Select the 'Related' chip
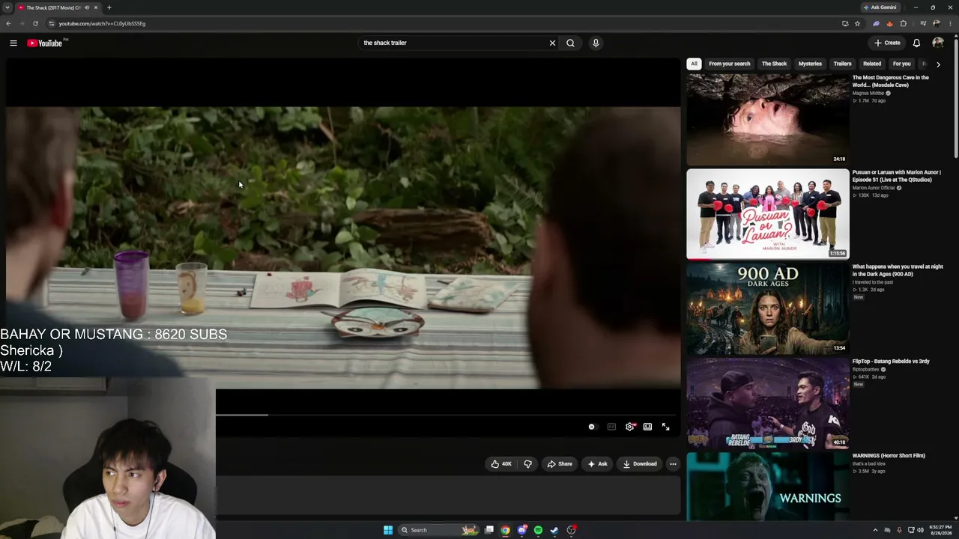This screenshot has height=539, width=959. (872, 64)
